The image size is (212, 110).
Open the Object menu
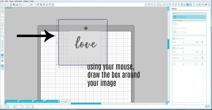[26, 1]
